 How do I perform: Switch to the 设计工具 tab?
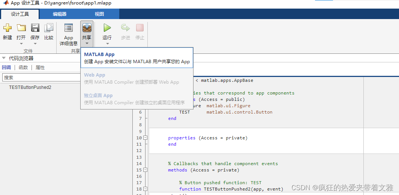point(20,14)
